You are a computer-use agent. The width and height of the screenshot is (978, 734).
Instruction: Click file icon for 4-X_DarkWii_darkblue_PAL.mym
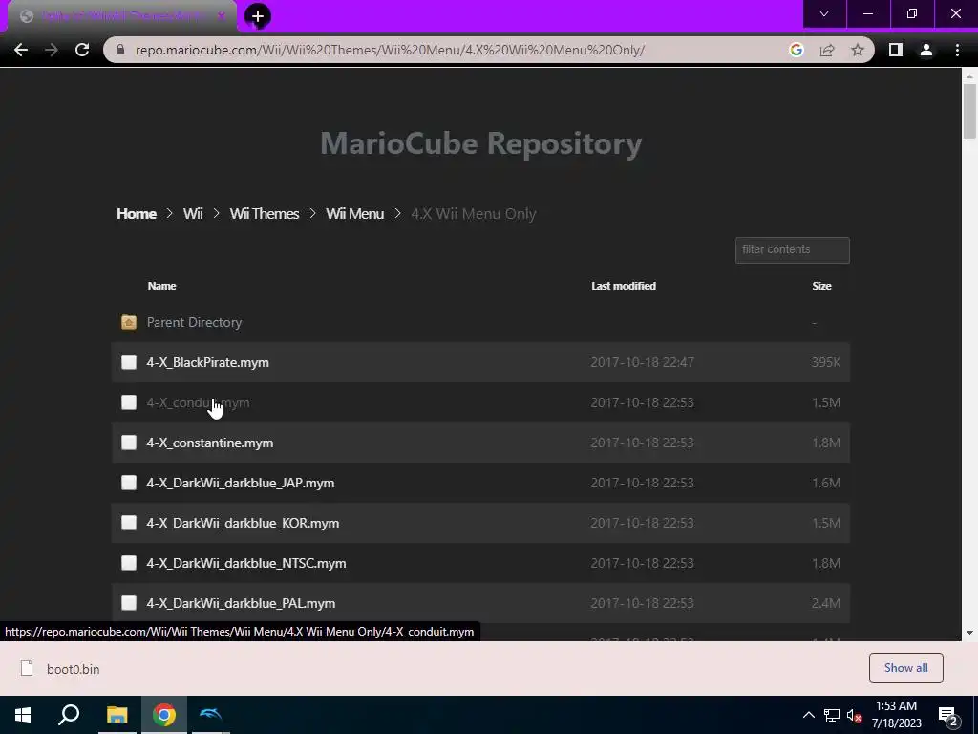129,603
